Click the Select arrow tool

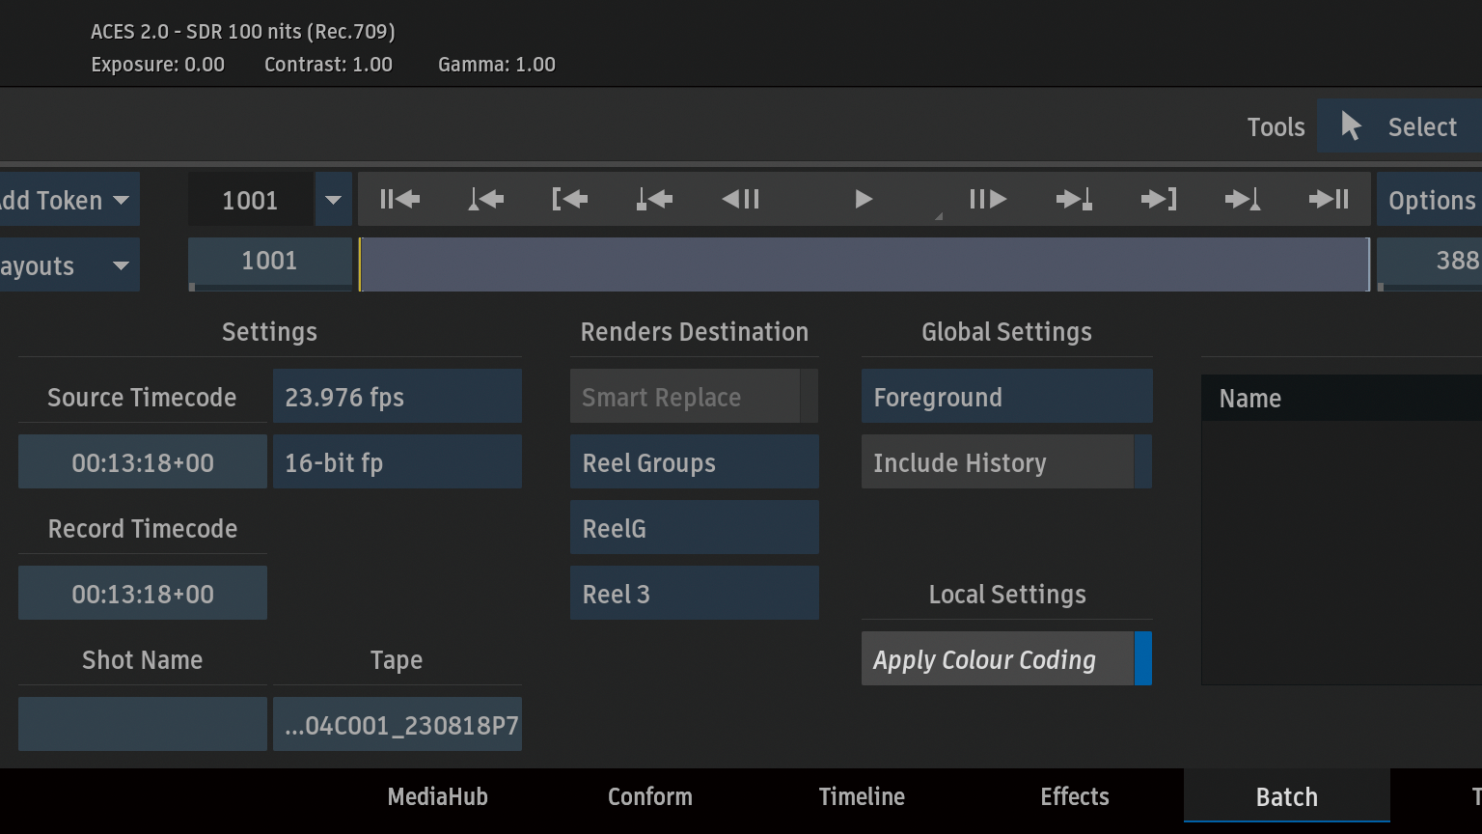click(x=1399, y=126)
